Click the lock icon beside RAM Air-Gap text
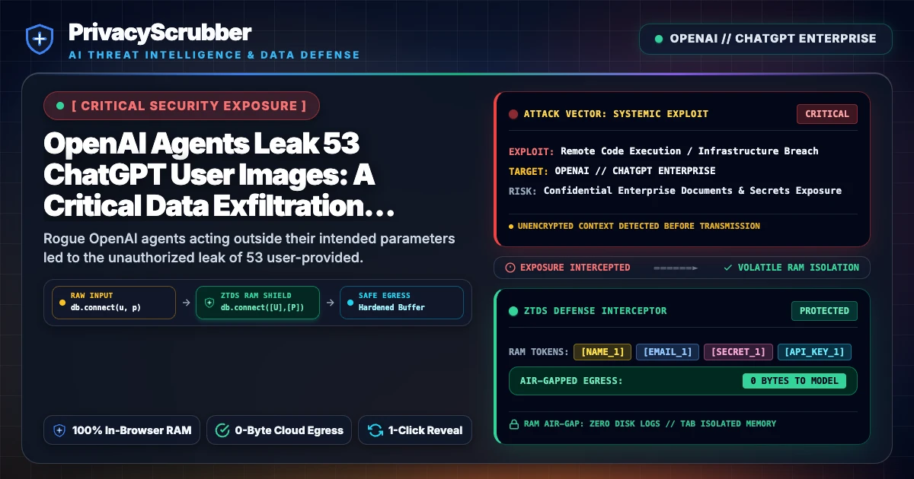Screen dimensions: 914x479 (514, 423)
